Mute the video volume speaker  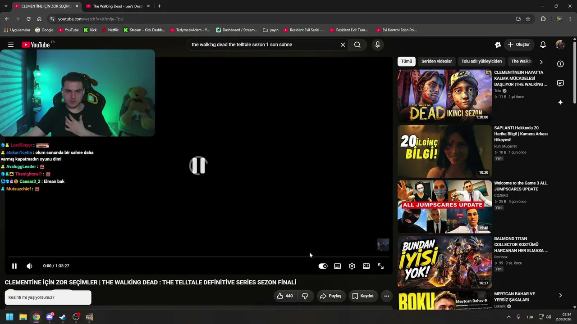29,266
